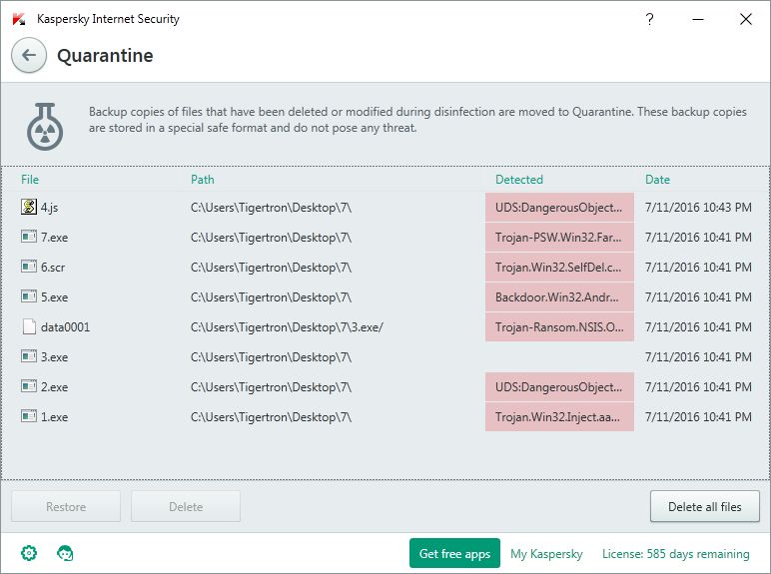Open the My Kaspersky link
The image size is (771, 574).
coord(546,554)
